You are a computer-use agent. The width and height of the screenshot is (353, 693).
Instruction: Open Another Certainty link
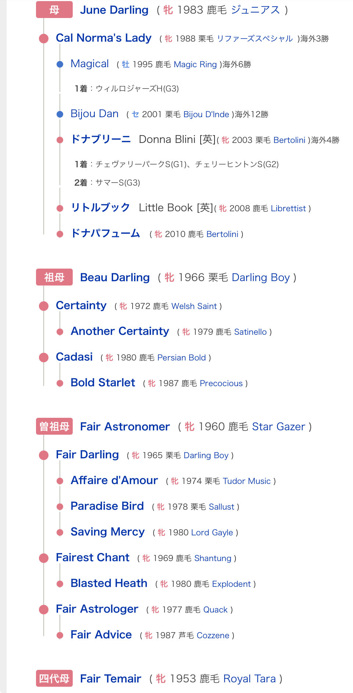point(120,331)
